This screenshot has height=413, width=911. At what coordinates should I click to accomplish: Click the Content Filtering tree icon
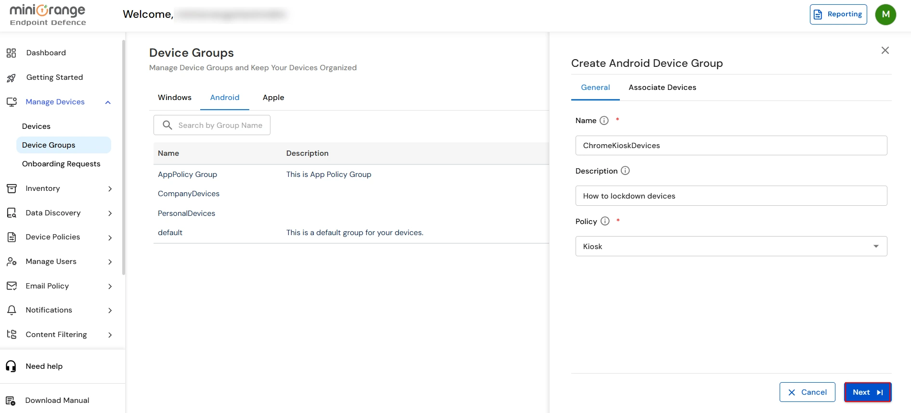[x=12, y=335]
